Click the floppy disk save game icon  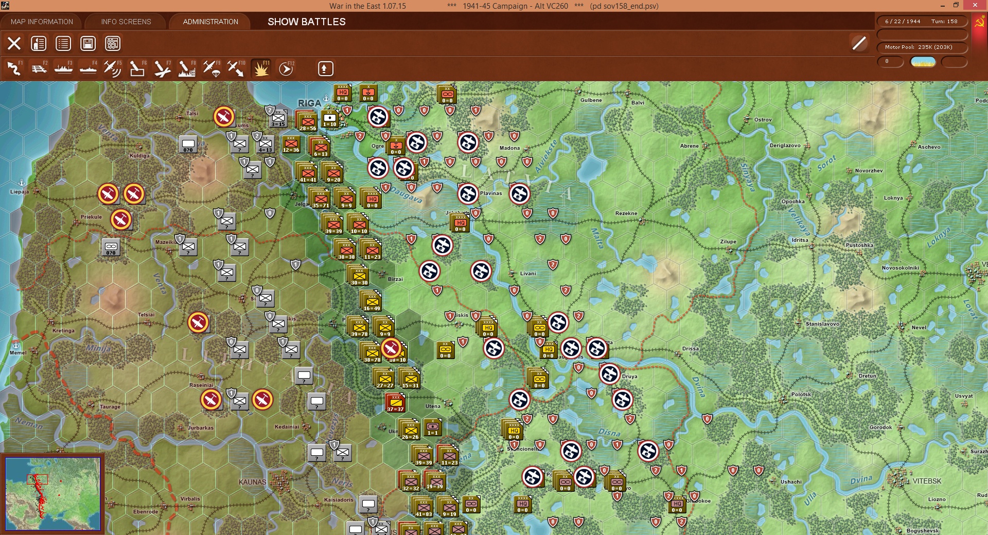tap(88, 43)
